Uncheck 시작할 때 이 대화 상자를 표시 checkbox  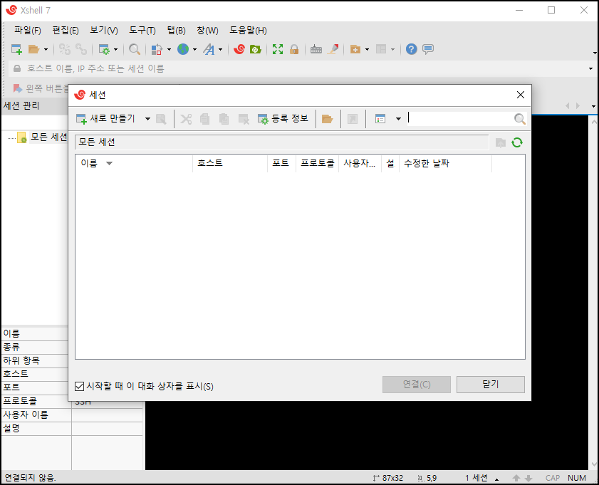[80, 387]
